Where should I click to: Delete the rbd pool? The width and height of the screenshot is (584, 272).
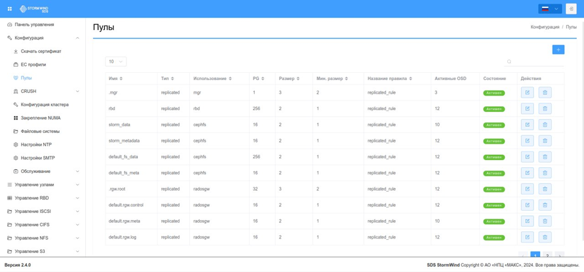(545, 109)
